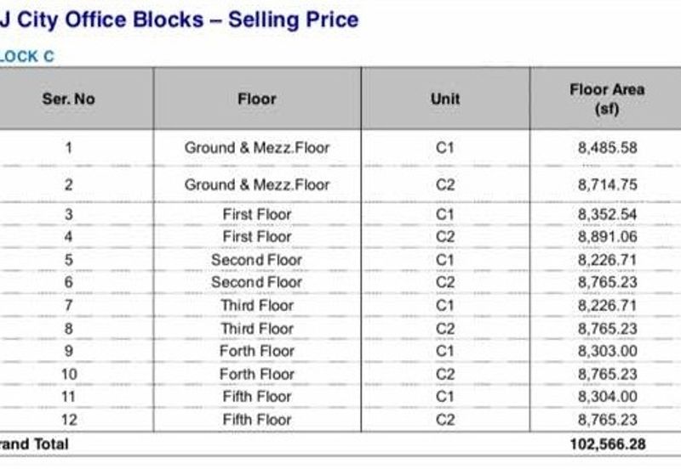681x469 pixels.
Task: Select Fifth Floor cell in row 11
Action: point(256,397)
